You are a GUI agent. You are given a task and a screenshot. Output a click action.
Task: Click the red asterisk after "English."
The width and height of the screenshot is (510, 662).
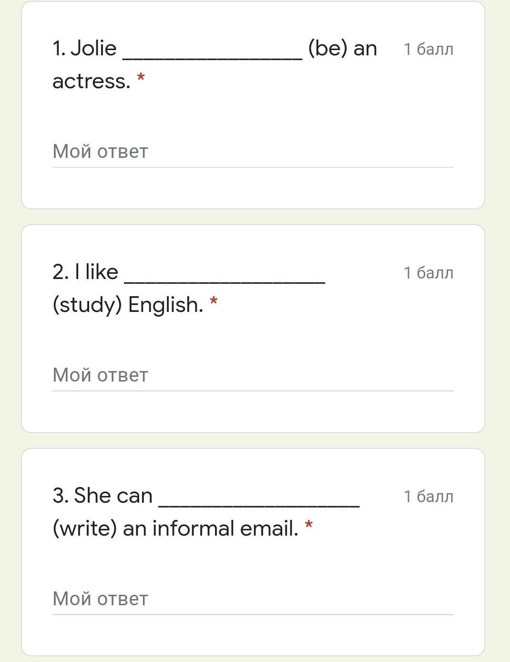coord(214,301)
